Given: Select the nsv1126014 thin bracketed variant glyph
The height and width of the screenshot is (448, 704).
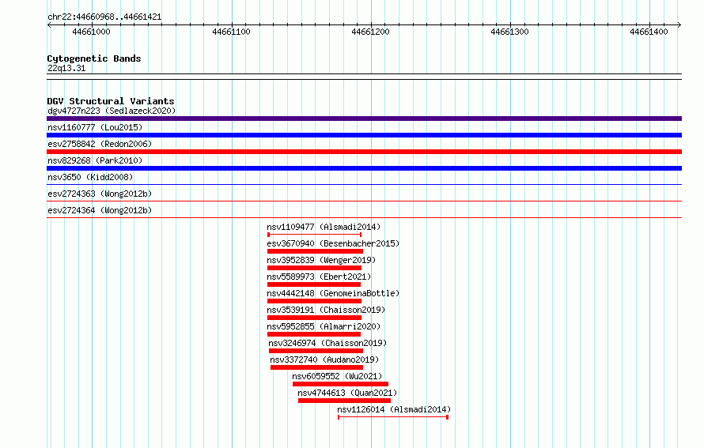Looking at the screenshot, I should (x=393, y=417).
